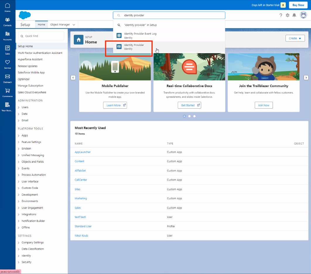
Task: Open the Nikol Koub user link
Action: pyautogui.click(x=81, y=235)
